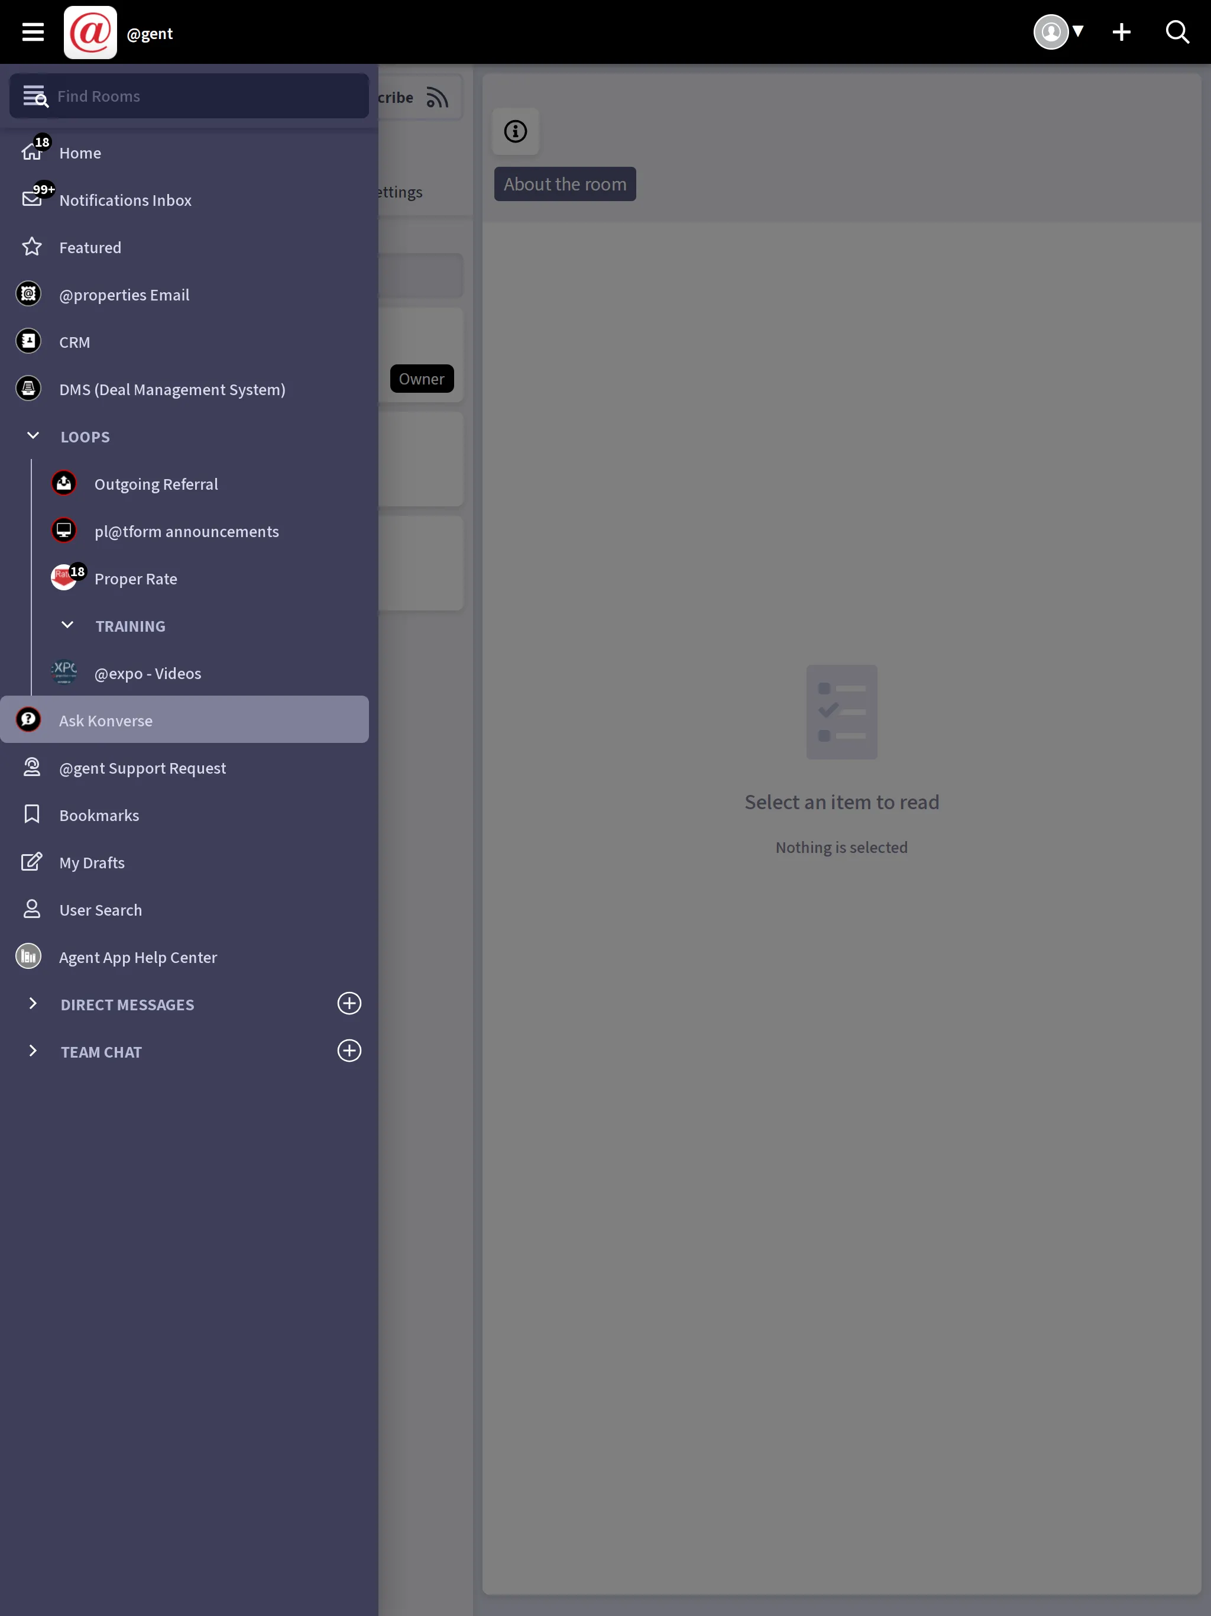This screenshot has width=1211, height=1616.
Task: Click the subscribe RSS feed icon
Action: coord(438,97)
